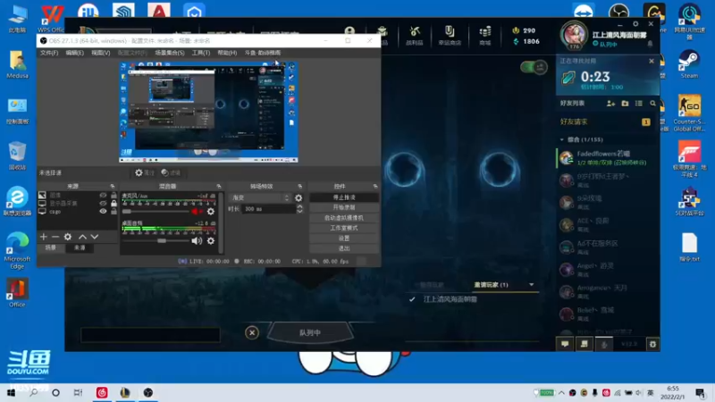
Task: Open OBS 场景集合(S) menu
Action: pyautogui.click(x=170, y=53)
